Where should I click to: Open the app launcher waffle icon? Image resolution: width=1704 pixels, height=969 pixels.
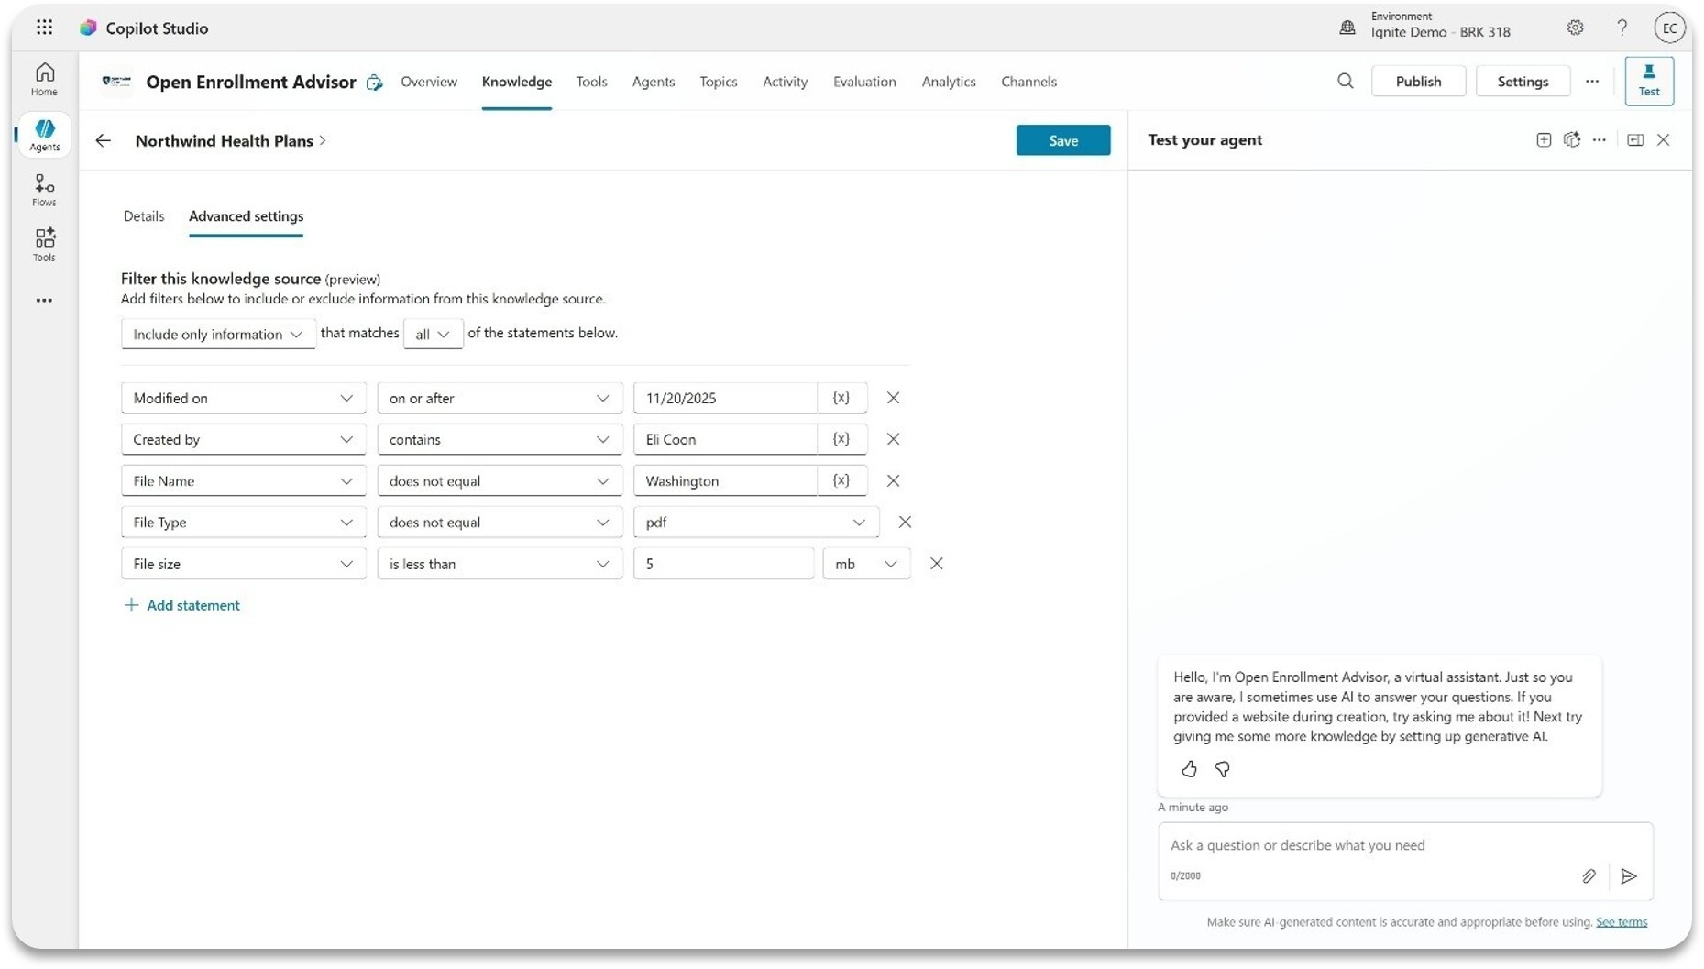(x=44, y=28)
